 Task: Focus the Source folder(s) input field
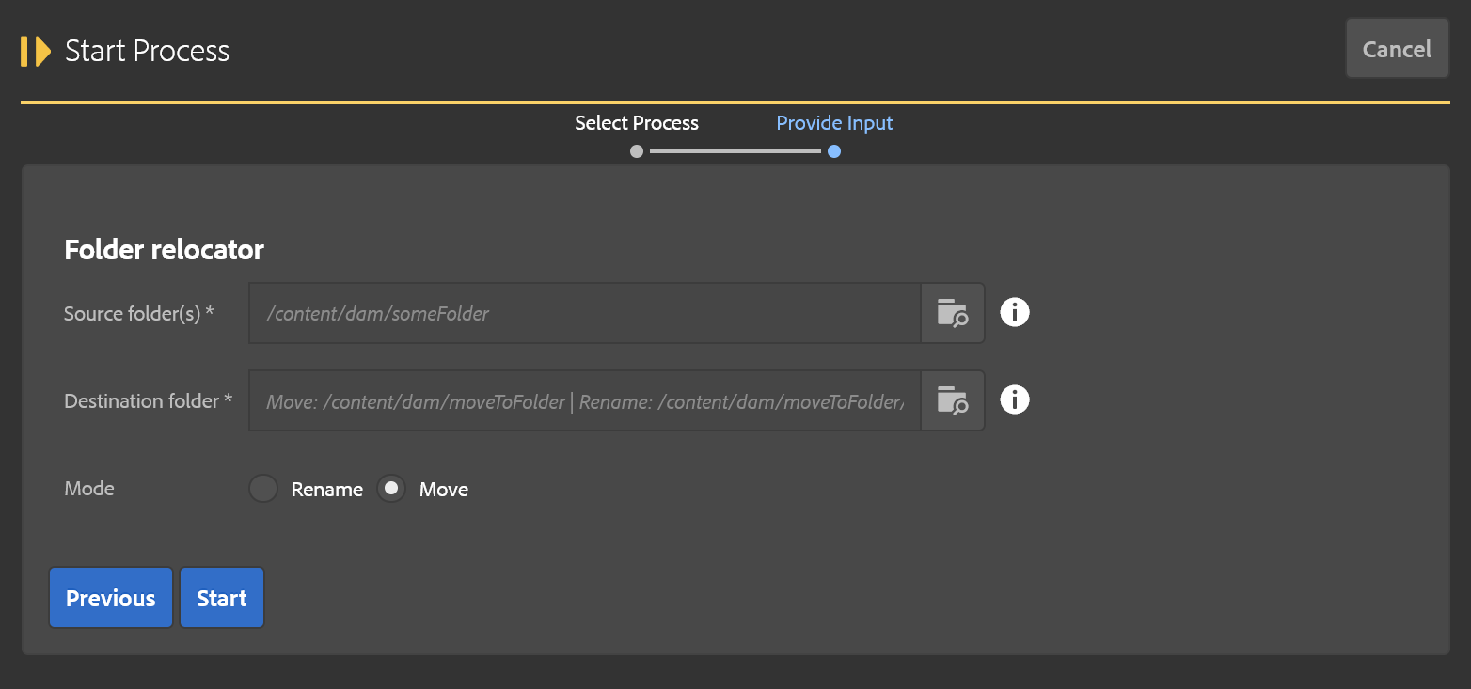pyautogui.click(x=584, y=313)
